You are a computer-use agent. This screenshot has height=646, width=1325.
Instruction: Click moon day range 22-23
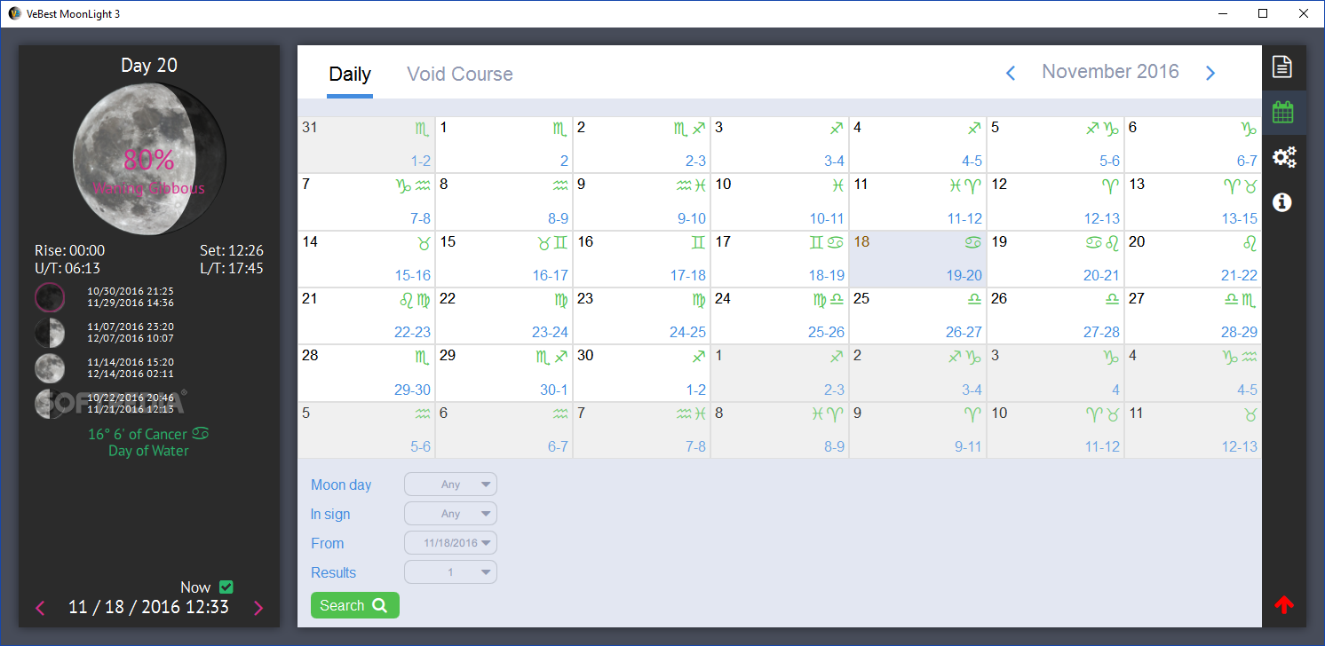tap(413, 332)
